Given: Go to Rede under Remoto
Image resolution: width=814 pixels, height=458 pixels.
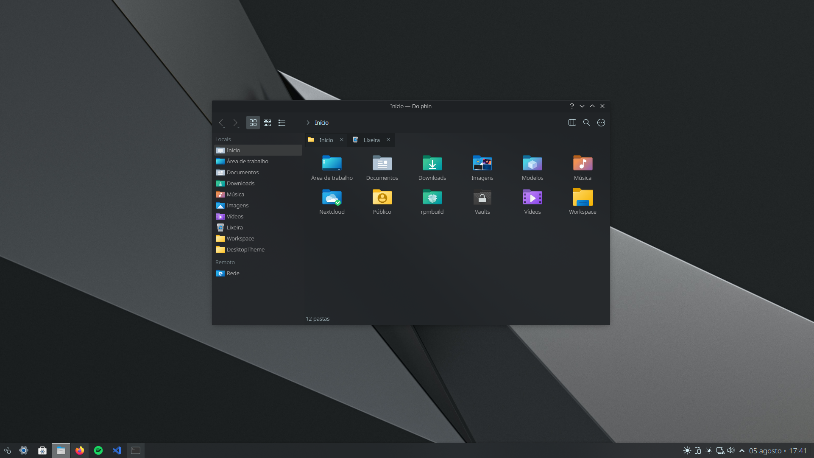Looking at the screenshot, I should click(x=233, y=273).
